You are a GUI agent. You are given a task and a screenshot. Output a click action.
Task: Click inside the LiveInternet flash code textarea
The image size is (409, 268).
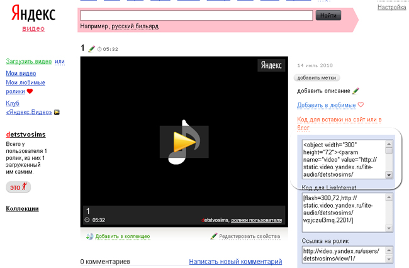344,213
